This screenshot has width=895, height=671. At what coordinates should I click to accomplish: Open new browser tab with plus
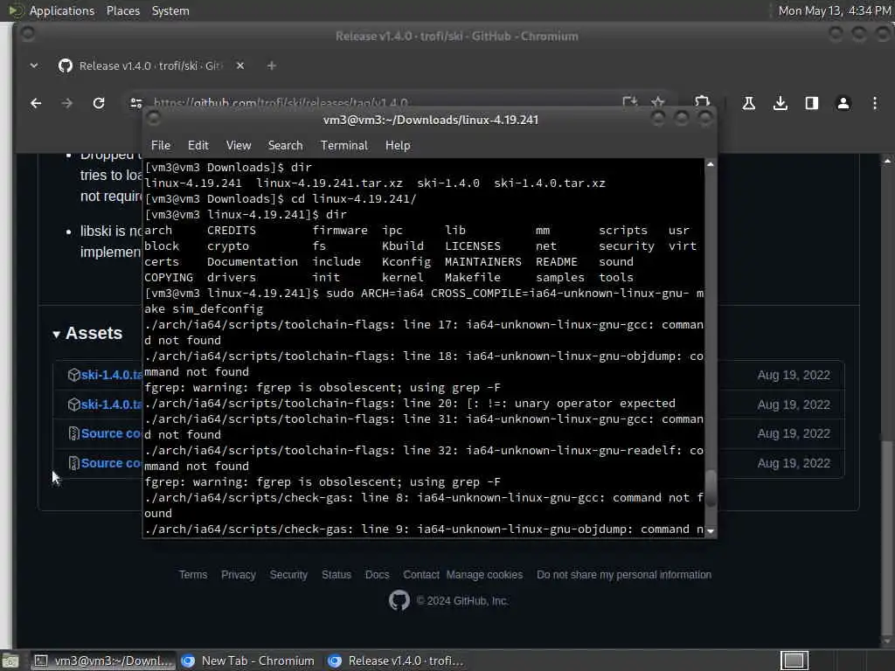[x=272, y=66]
